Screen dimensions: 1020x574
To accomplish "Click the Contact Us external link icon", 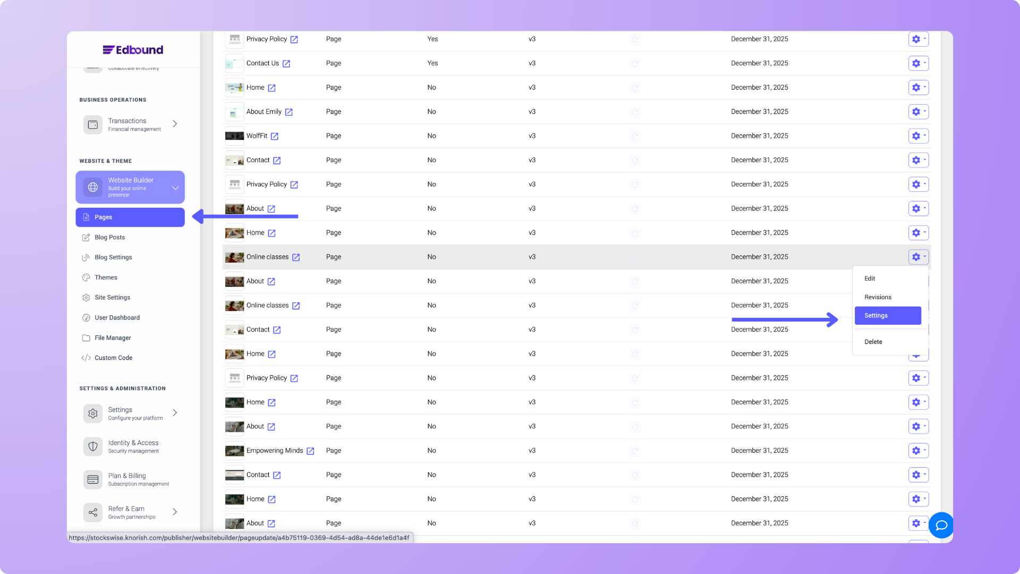I will [286, 64].
